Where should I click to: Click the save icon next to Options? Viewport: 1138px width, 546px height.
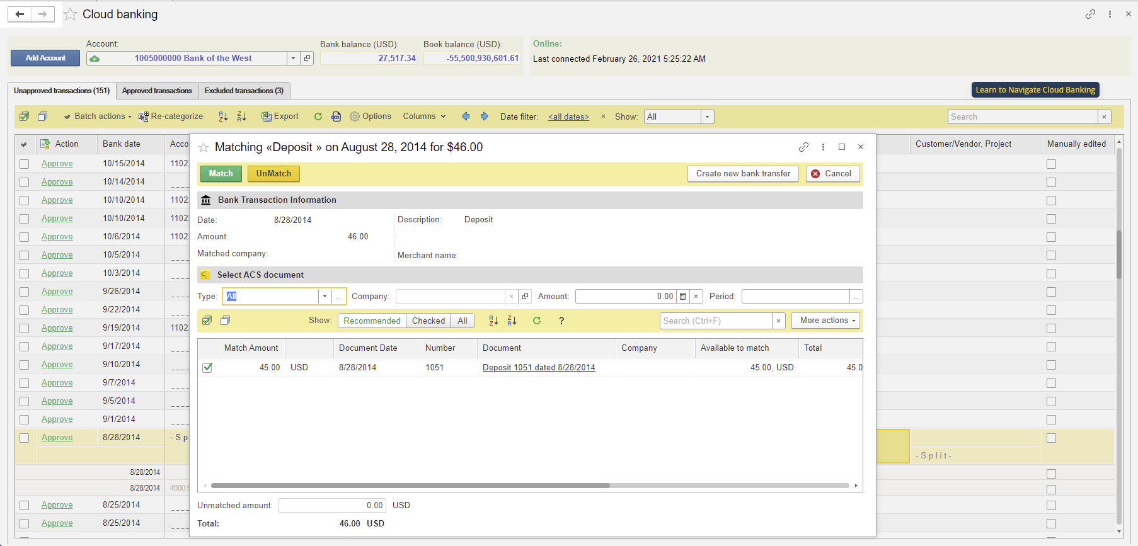tap(336, 117)
